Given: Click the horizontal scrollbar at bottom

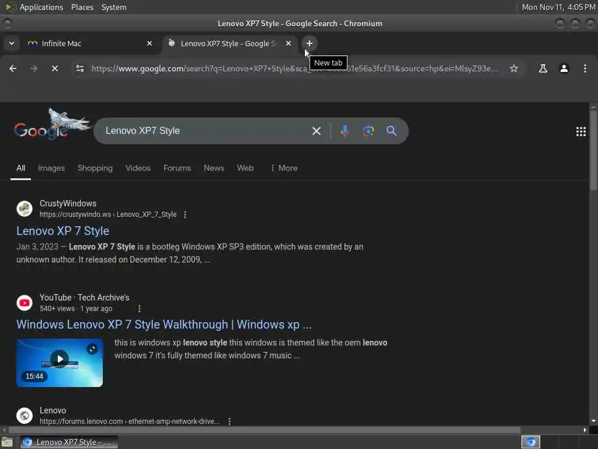Looking at the screenshot, I should (x=265, y=430).
